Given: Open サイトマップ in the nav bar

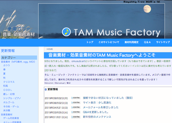Looking at the screenshot, I should click(x=163, y=42).
